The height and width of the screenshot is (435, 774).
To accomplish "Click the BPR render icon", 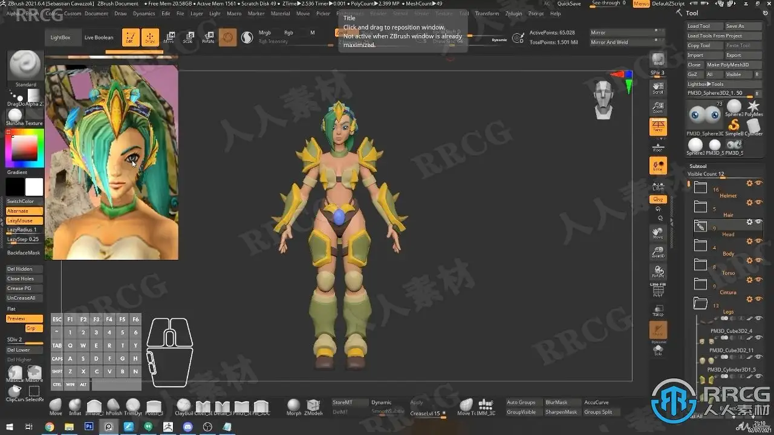I will [658, 60].
